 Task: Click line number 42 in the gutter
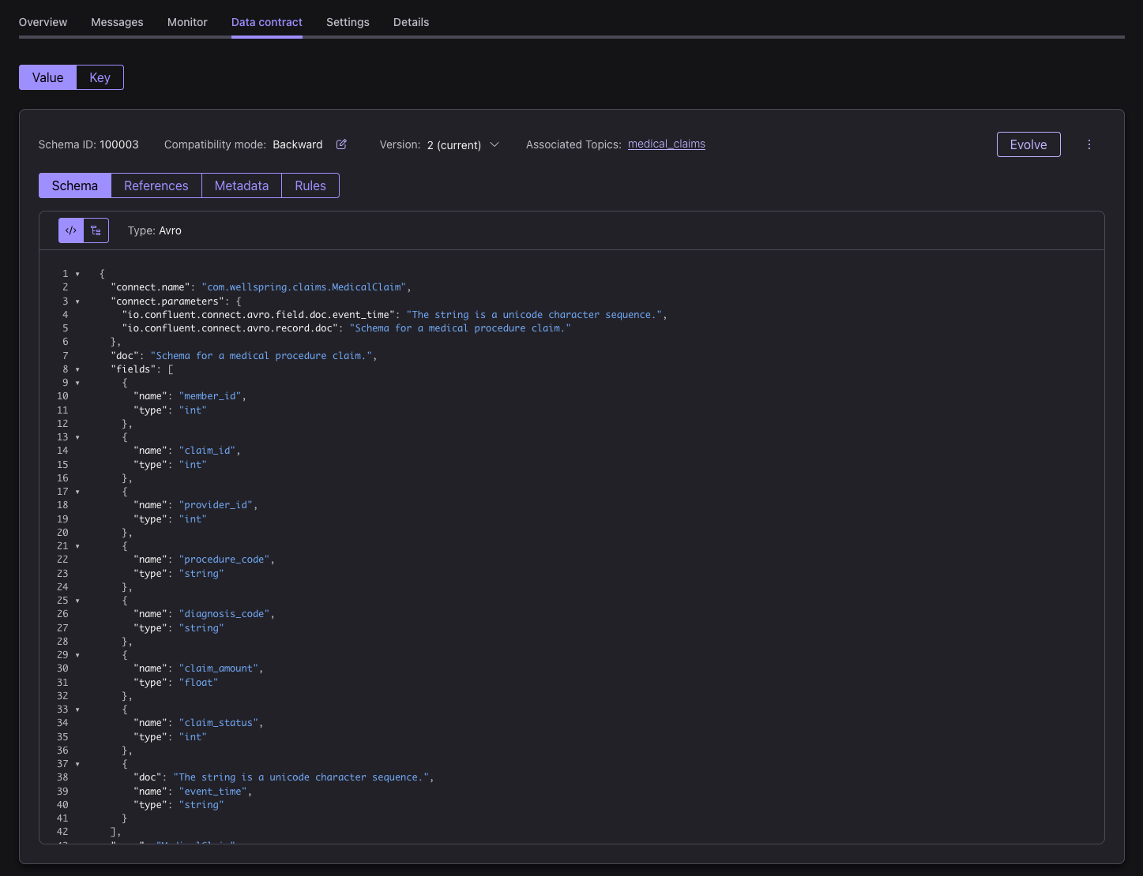62,832
